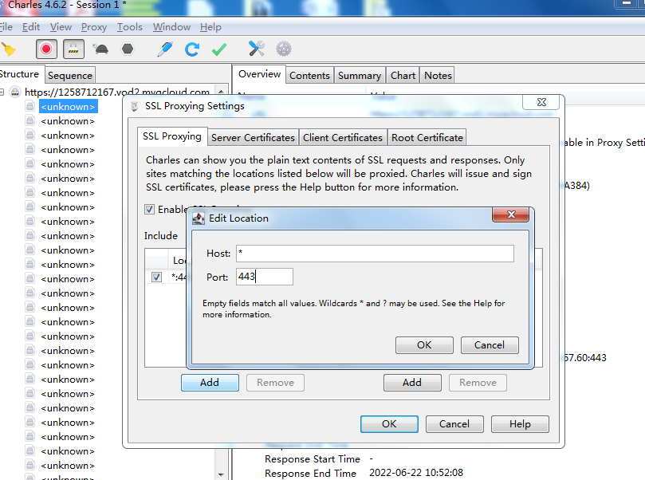Click the Port input field
Viewport: 645px width, 480px height.
263,277
